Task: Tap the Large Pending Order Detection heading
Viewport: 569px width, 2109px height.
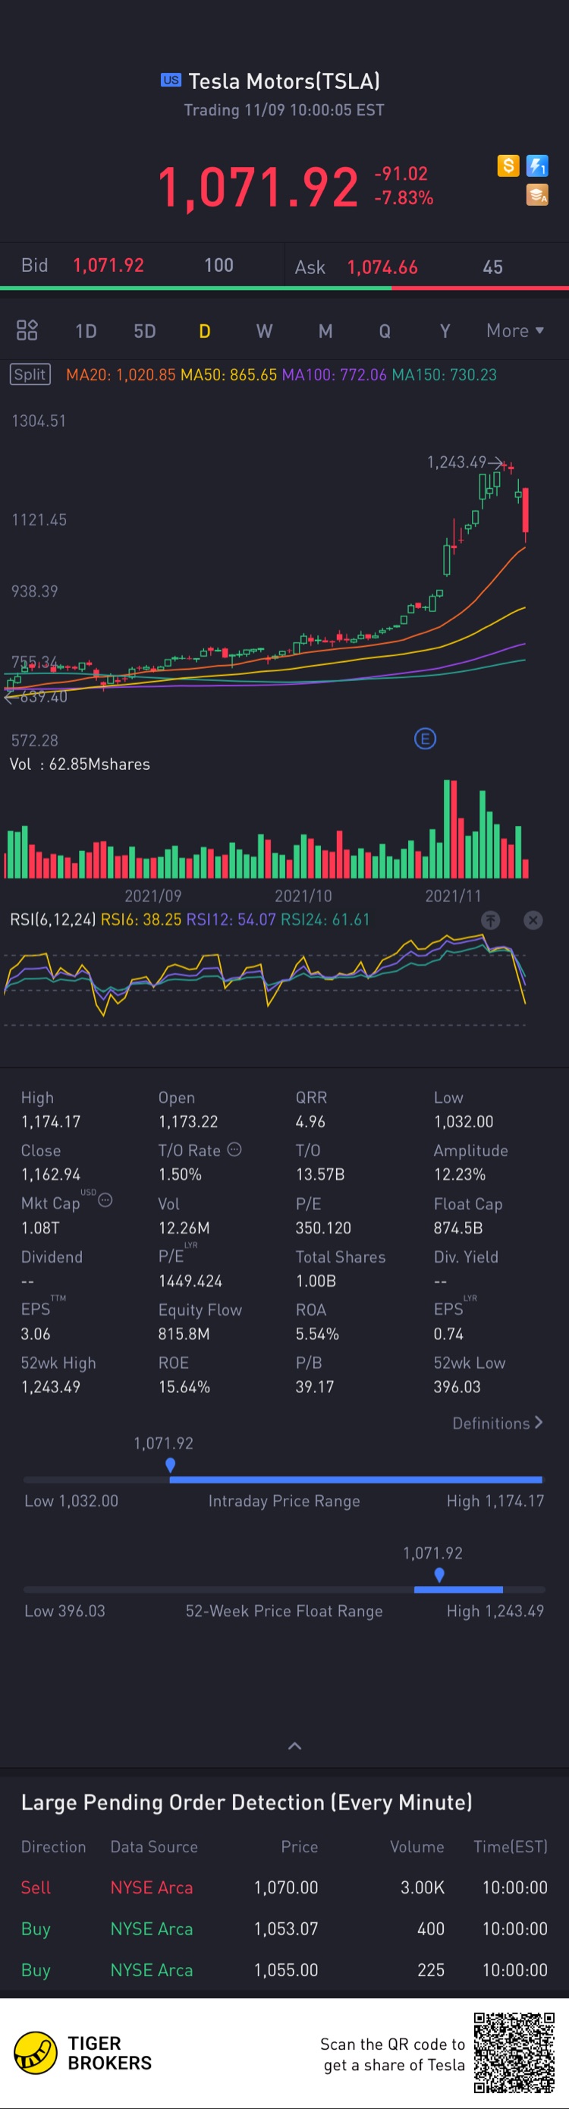Action: click(247, 1802)
